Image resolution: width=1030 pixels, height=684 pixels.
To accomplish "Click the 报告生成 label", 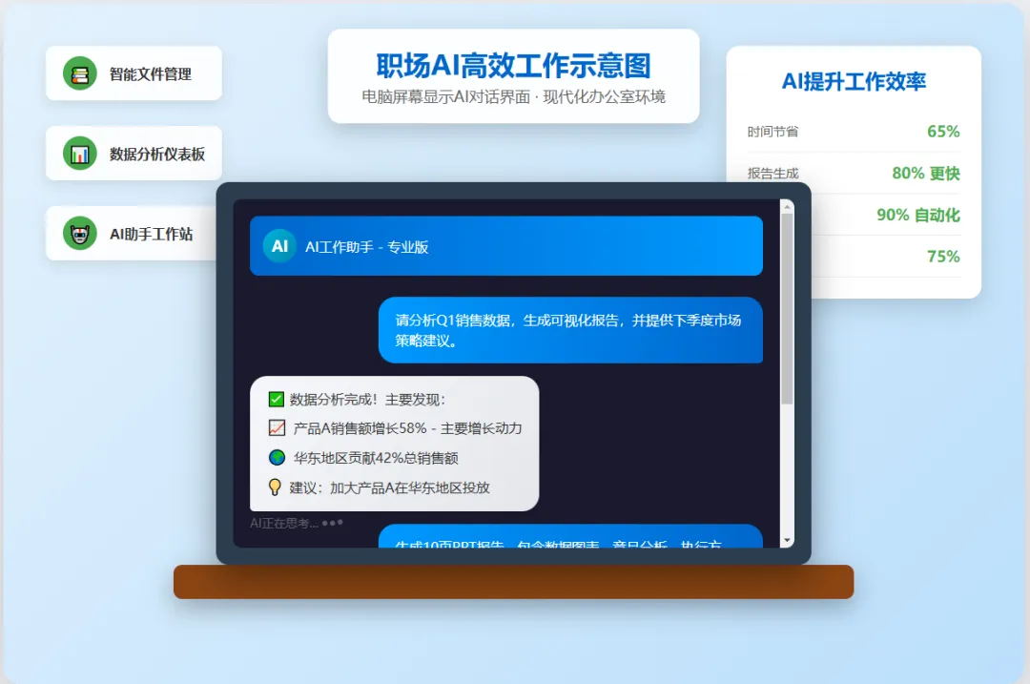I will click(773, 174).
